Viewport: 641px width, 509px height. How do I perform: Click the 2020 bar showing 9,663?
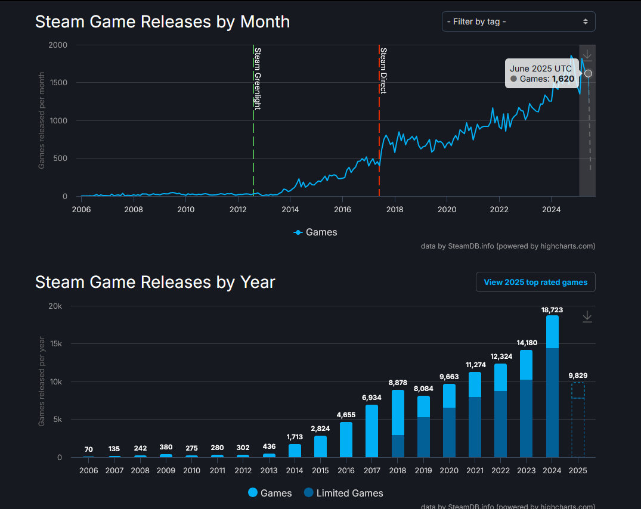(449, 421)
